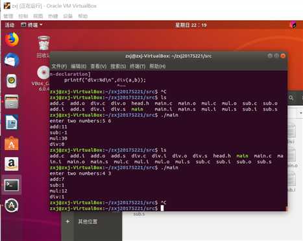303x241 pixels.
Task: Click the 'add:7' output line
Action: [x=57, y=179]
